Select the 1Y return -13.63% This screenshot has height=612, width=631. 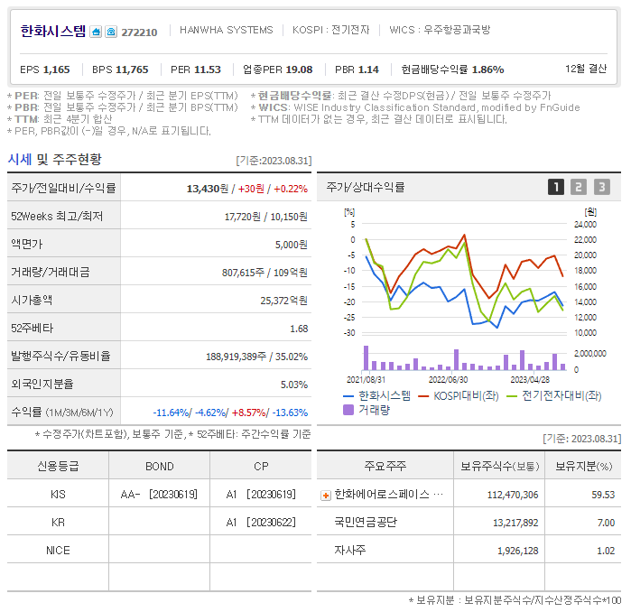[x=290, y=413]
